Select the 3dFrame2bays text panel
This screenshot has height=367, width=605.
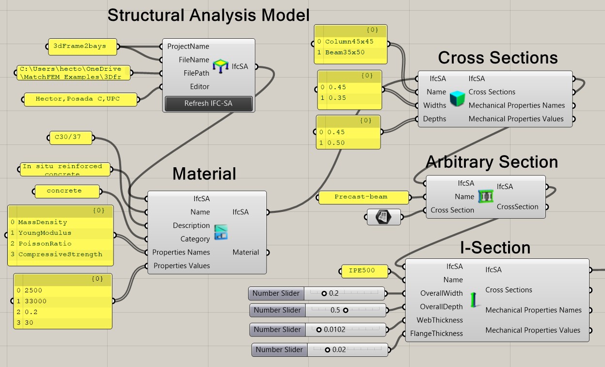[x=83, y=47]
